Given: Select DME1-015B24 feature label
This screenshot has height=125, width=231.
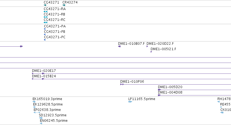Looking at the screenshot, I should 44,76.
